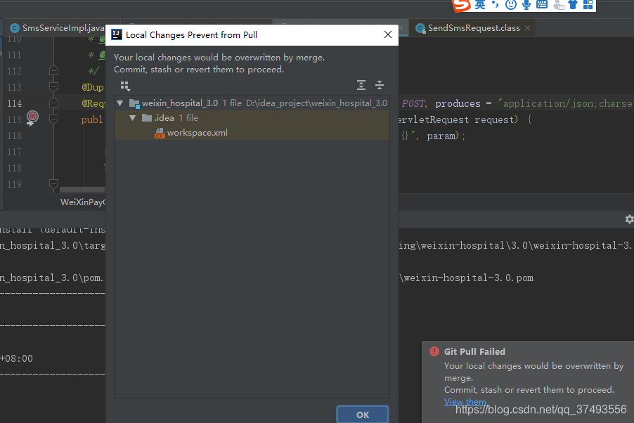Toggle code fold marker at line 119
The width and height of the screenshot is (634, 423).
click(x=53, y=183)
